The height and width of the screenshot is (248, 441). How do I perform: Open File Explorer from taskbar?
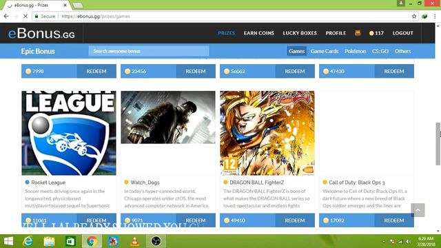(x=49, y=241)
